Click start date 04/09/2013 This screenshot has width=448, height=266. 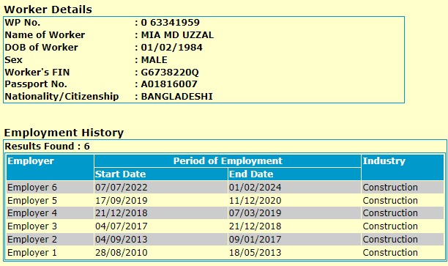pos(122,240)
